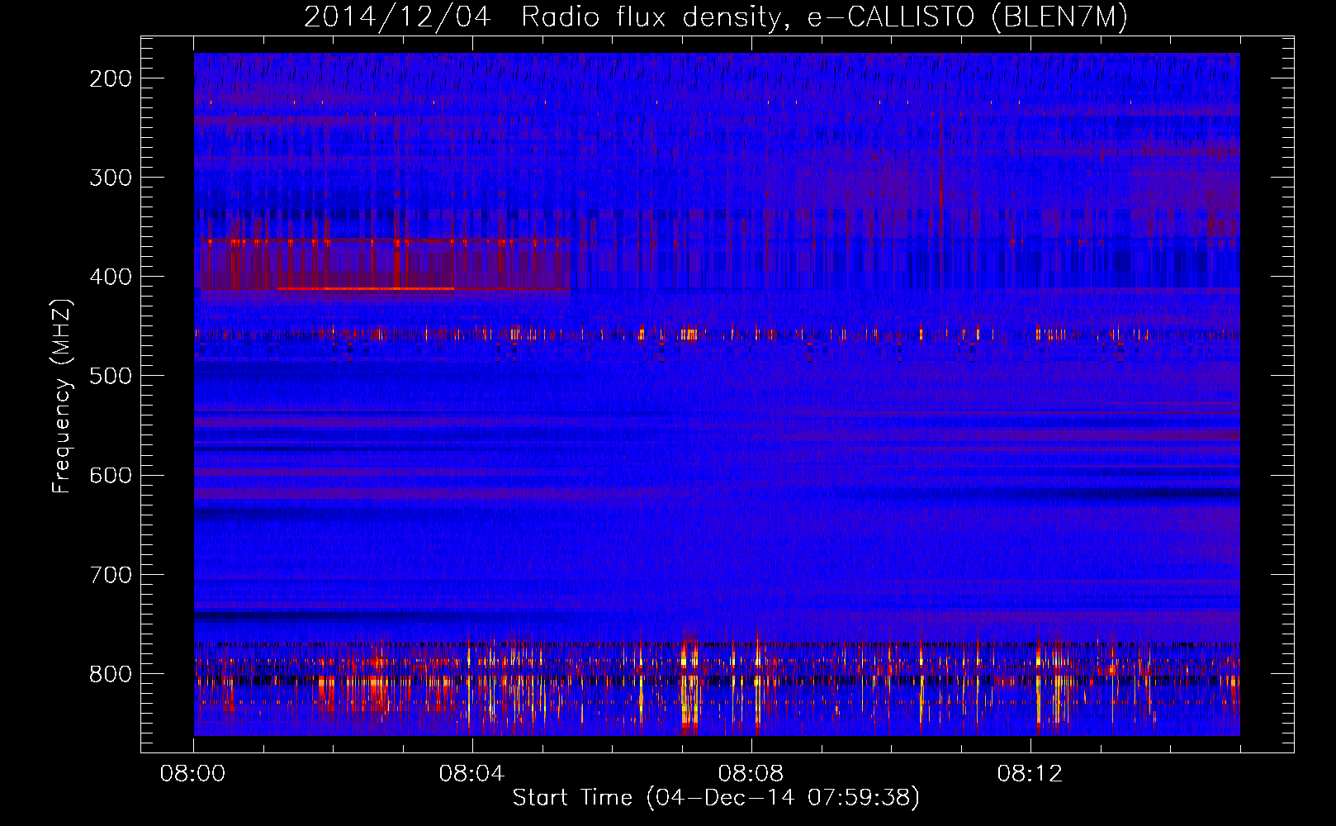The height and width of the screenshot is (826, 1336).
Task: Click the bright red horizontal line near 410 MHz
Action: tap(366, 288)
